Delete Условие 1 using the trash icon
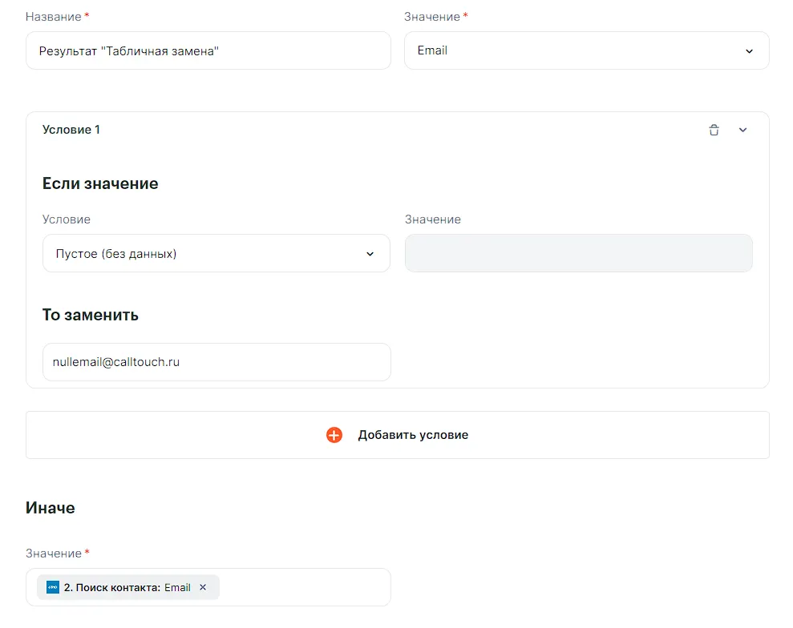The height and width of the screenshot is (628, 793). pyautogui.click(x=714, y=131)
